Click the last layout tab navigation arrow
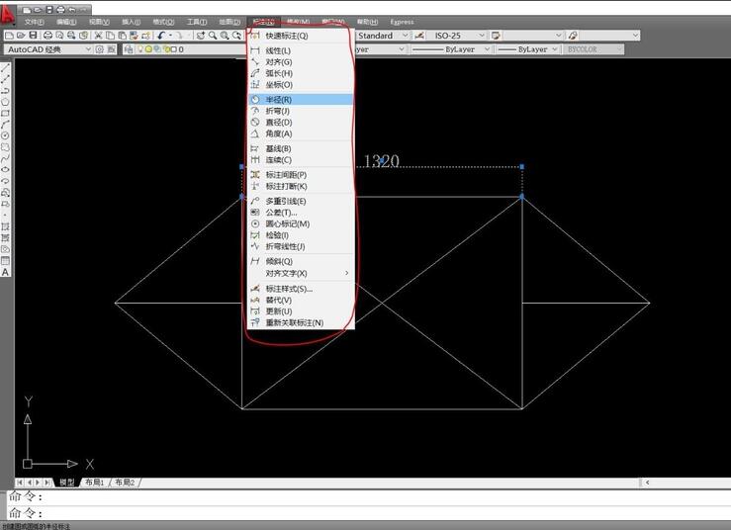This screenshot has height=530, width=731. pos(47,482)
